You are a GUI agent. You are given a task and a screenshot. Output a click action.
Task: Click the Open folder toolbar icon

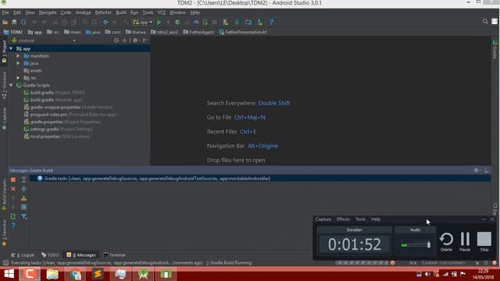5,22
